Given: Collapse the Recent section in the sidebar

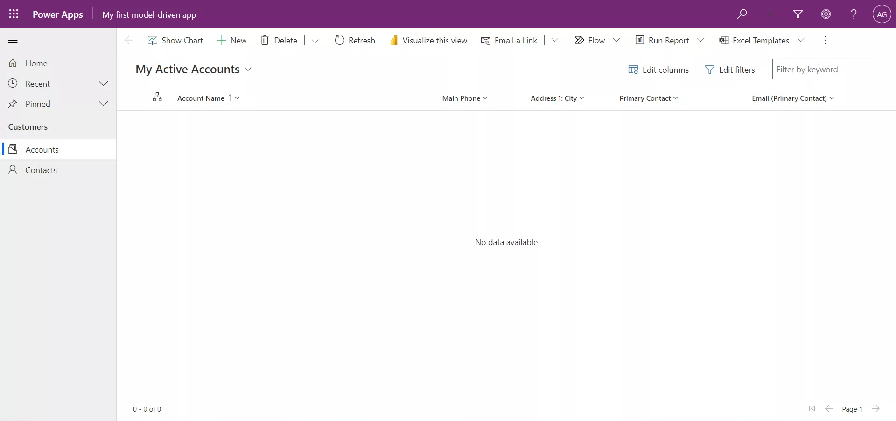Looking at the screenshot, I should click(104, 84).
